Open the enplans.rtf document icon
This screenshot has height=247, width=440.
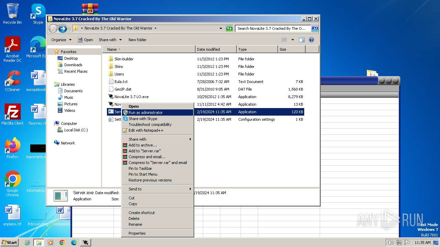(12, 215)
